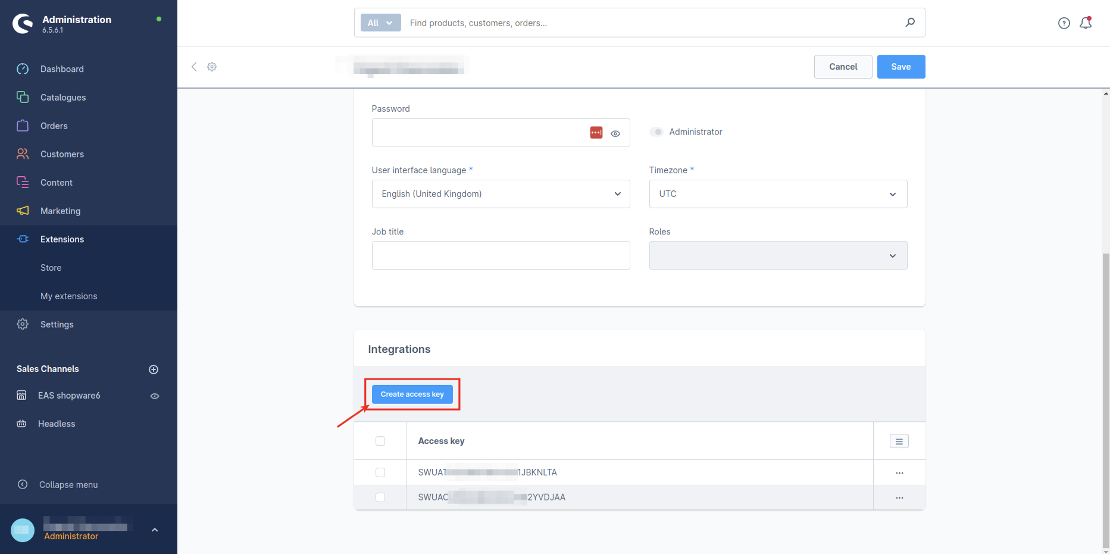Click into the Job title field

[501, 255]
